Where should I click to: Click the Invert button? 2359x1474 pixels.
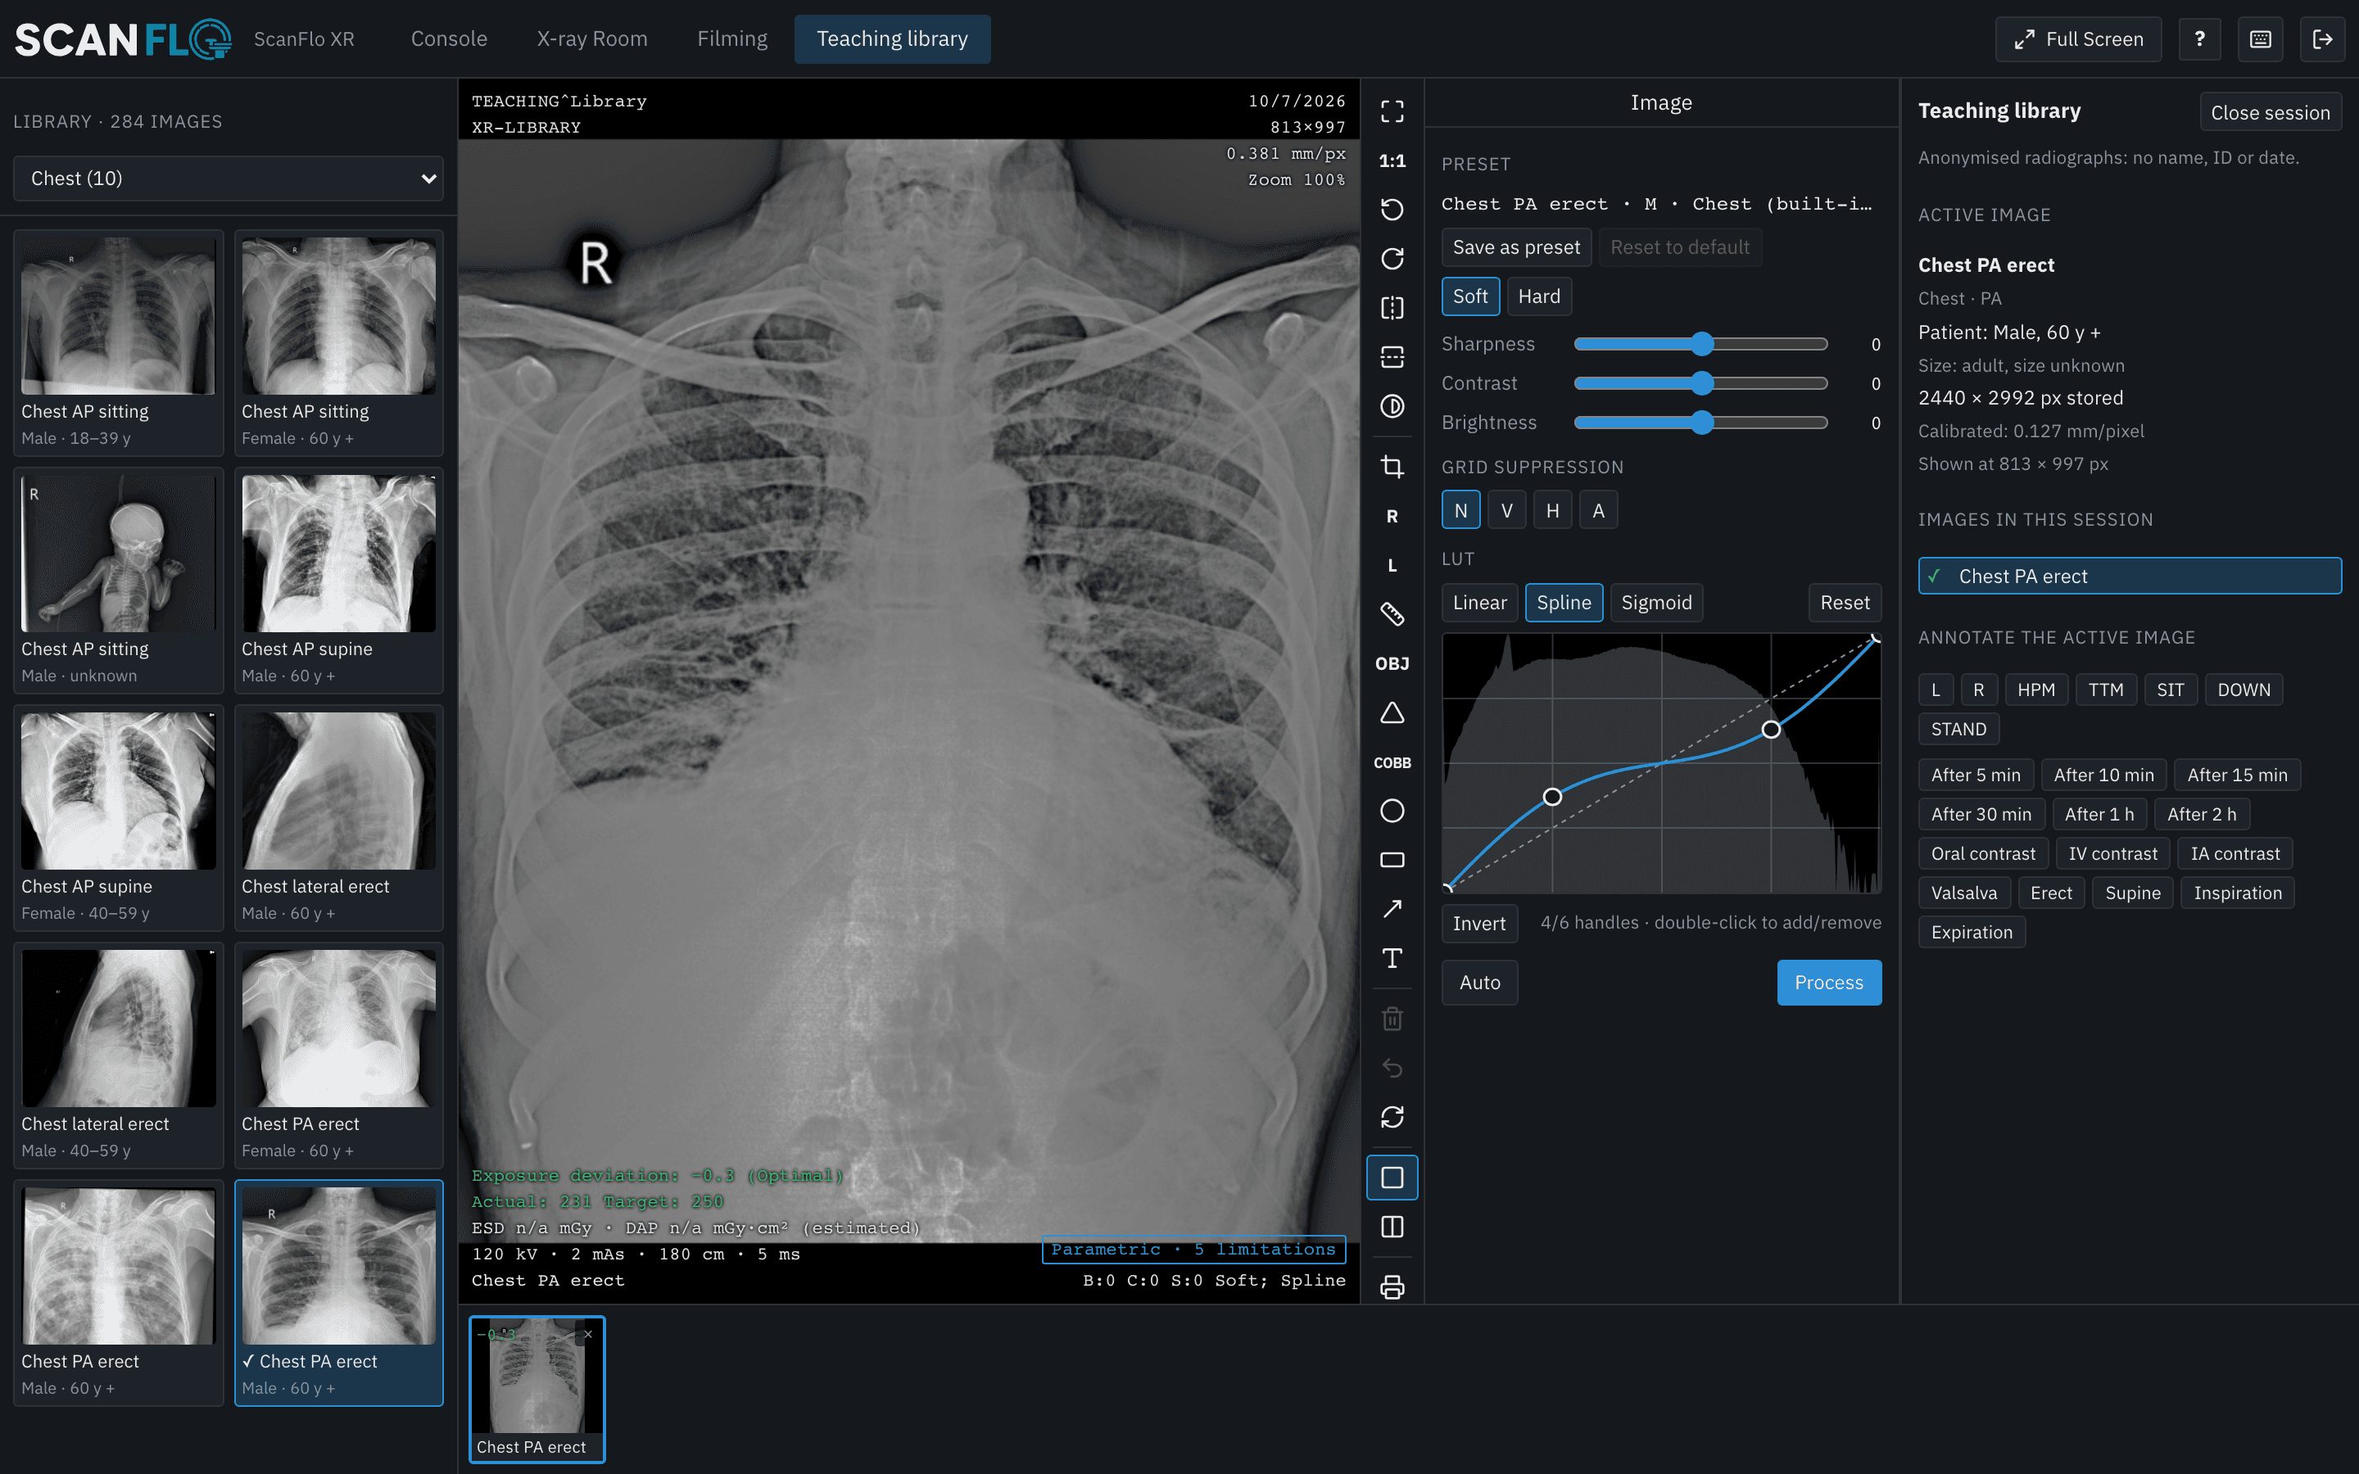[1478, 923]
